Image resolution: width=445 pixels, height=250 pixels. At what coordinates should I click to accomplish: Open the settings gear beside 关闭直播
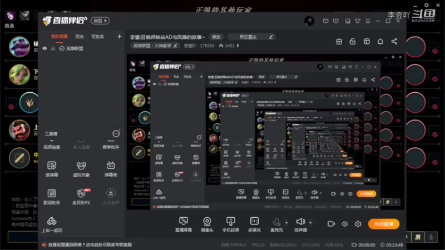pyautogui.click(x=358, y=224)
